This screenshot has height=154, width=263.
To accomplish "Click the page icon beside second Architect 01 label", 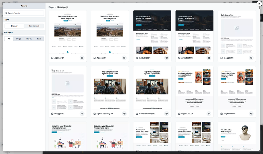I will pos(179,58).
